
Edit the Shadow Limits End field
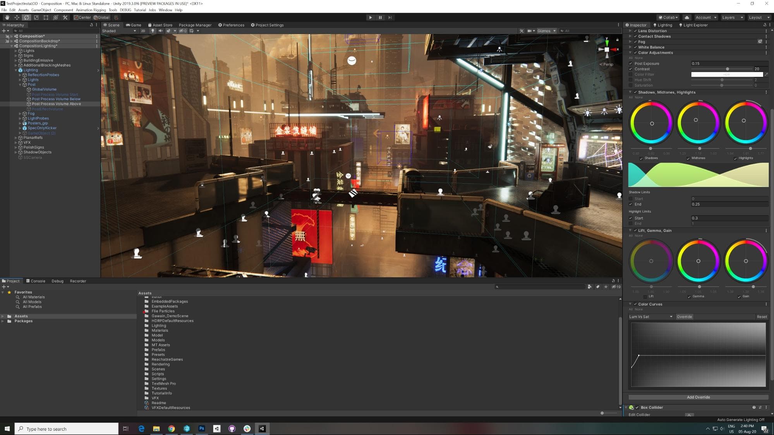coord(729,205)
